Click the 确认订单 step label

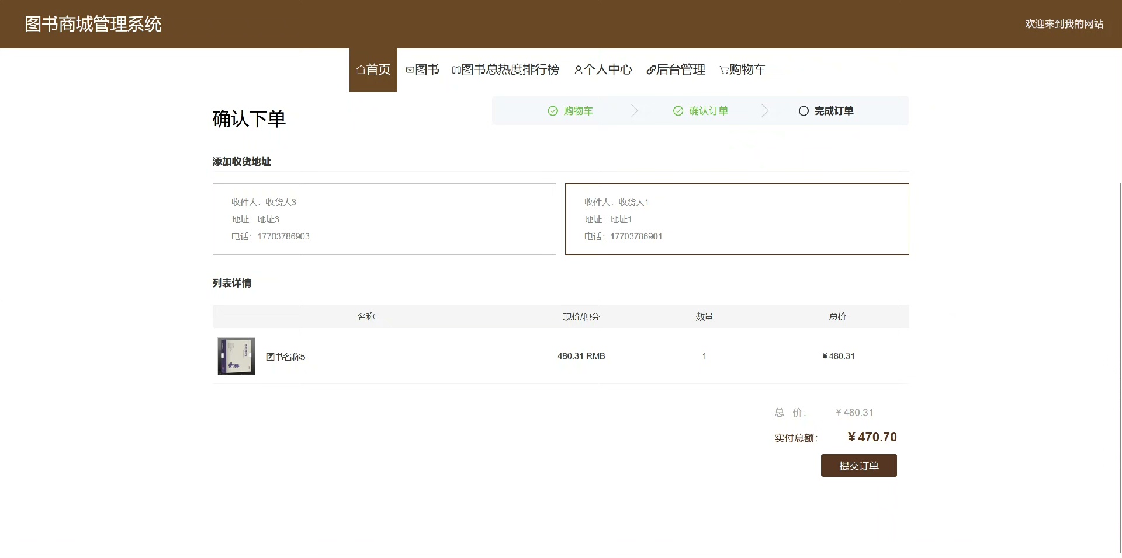(708, 111)
